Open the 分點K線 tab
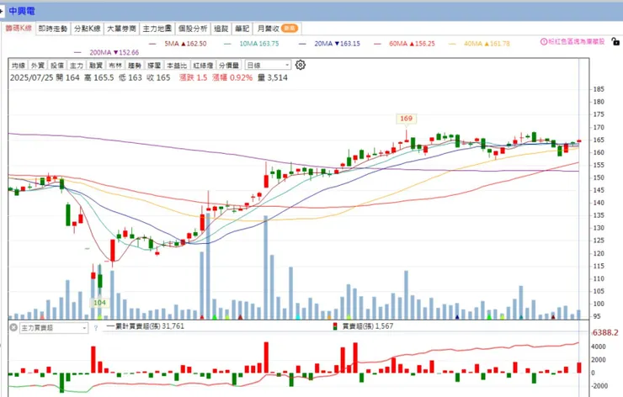The width and height of the screenshot is (623, 397). coord(88,29)
